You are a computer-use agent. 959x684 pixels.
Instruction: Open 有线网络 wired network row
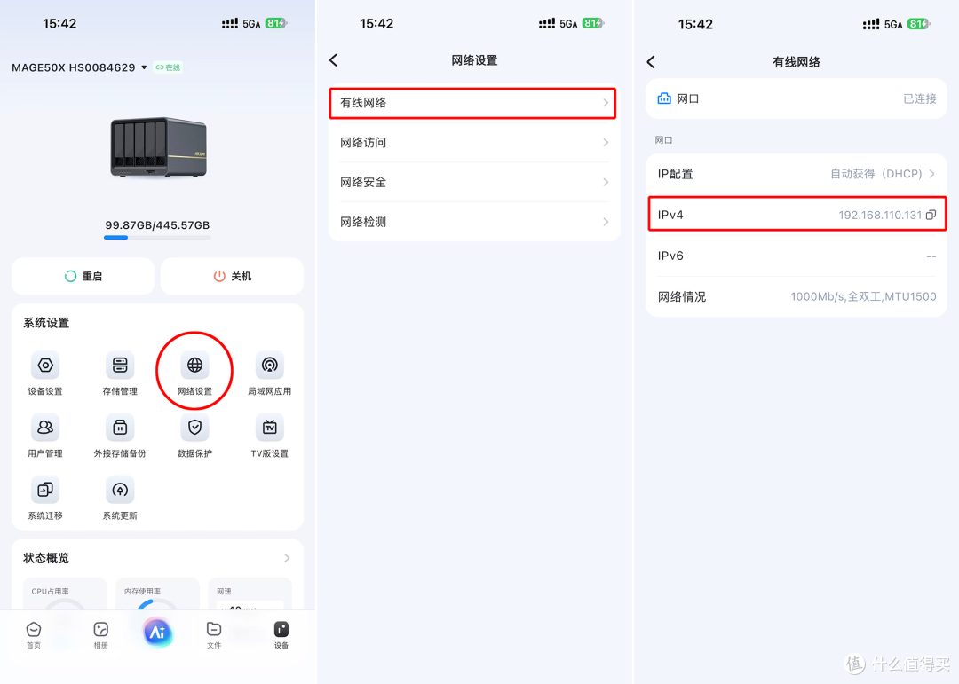click(472, 103)
